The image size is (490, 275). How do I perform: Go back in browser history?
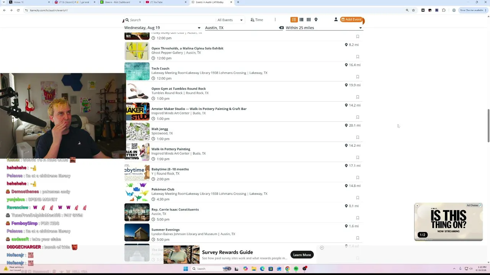point(4,10)
